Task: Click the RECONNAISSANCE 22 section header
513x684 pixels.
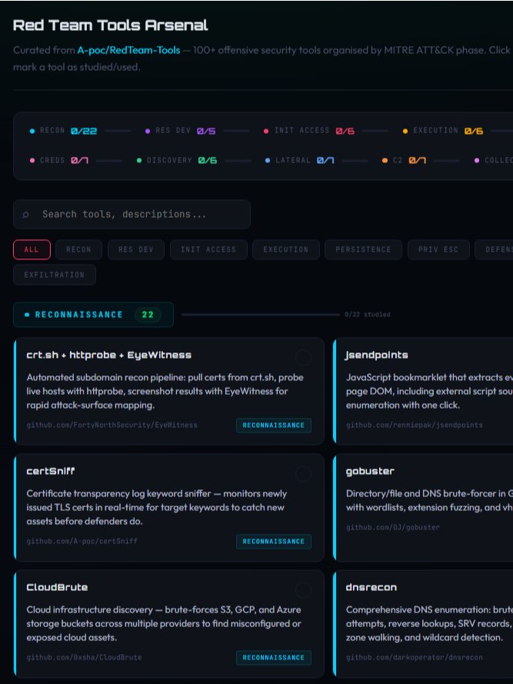Action: [x=93, y=315]
